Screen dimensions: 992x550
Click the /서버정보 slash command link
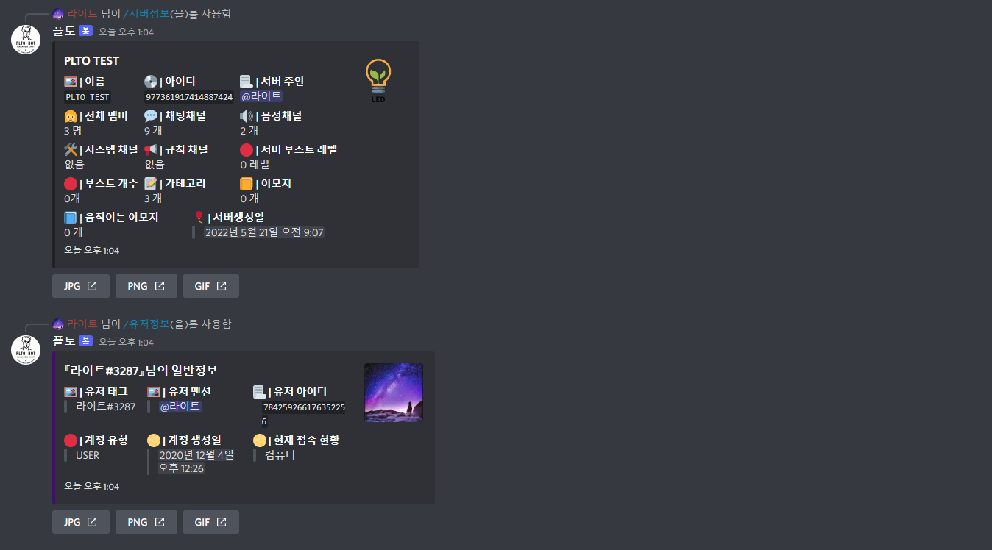click(x=146, y=13)
